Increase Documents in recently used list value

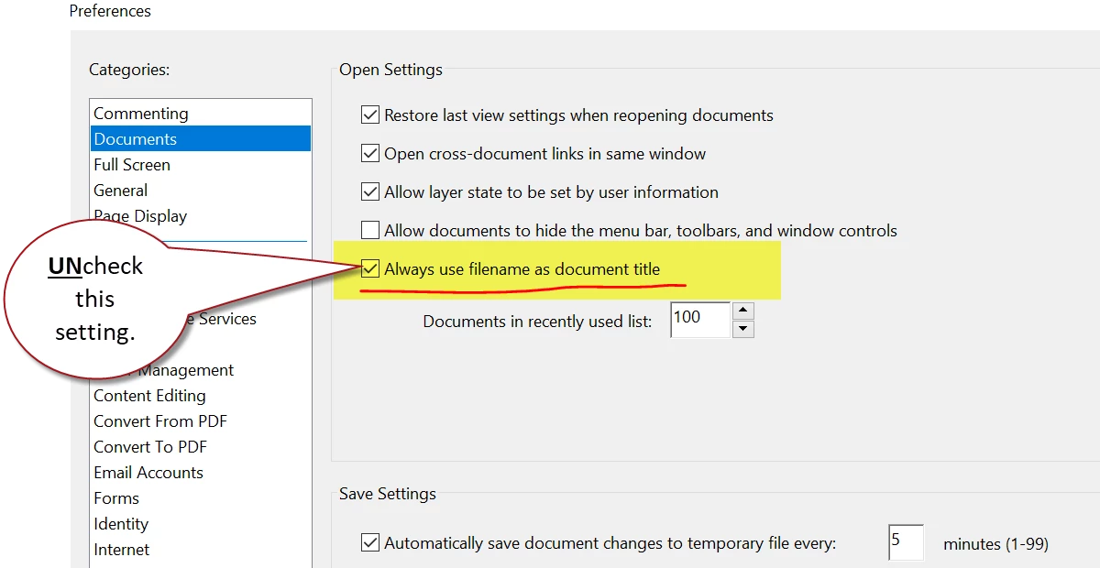(x=743, y=311)
